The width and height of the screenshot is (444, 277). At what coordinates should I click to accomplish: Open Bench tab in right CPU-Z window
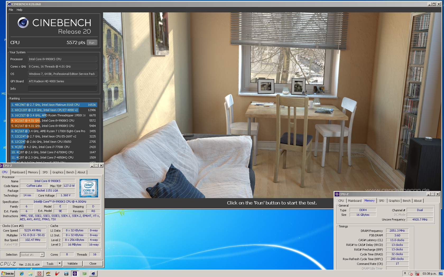(x=407, y=201)
